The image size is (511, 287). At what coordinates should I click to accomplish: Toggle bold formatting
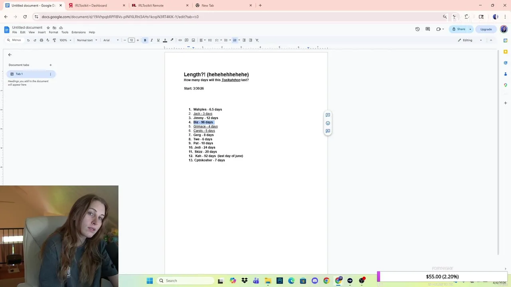[145, 40]
